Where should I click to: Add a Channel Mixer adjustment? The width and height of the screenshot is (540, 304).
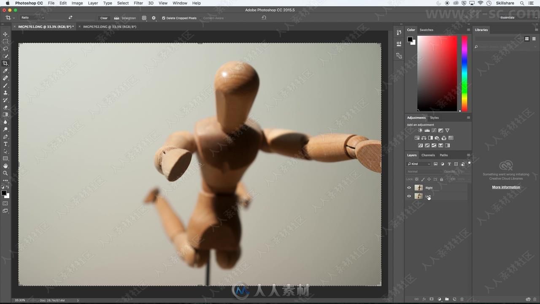pyautogui.click(x=444, y=138)
